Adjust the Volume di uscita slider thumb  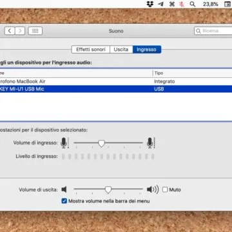coord(108,189)
